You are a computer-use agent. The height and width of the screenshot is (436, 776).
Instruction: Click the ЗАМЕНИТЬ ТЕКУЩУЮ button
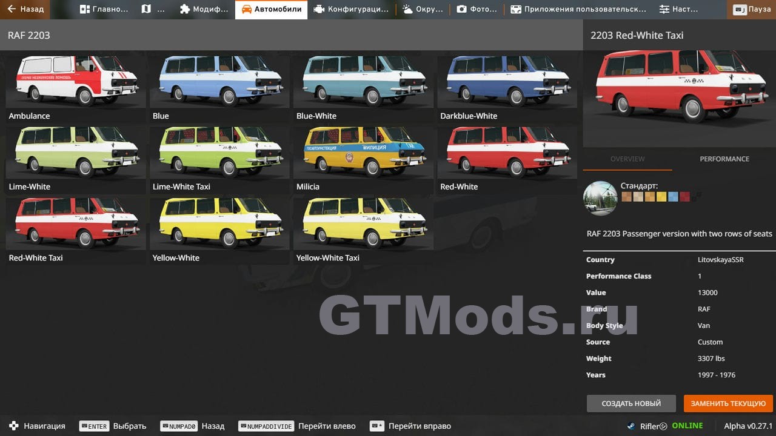click(728, 403)
